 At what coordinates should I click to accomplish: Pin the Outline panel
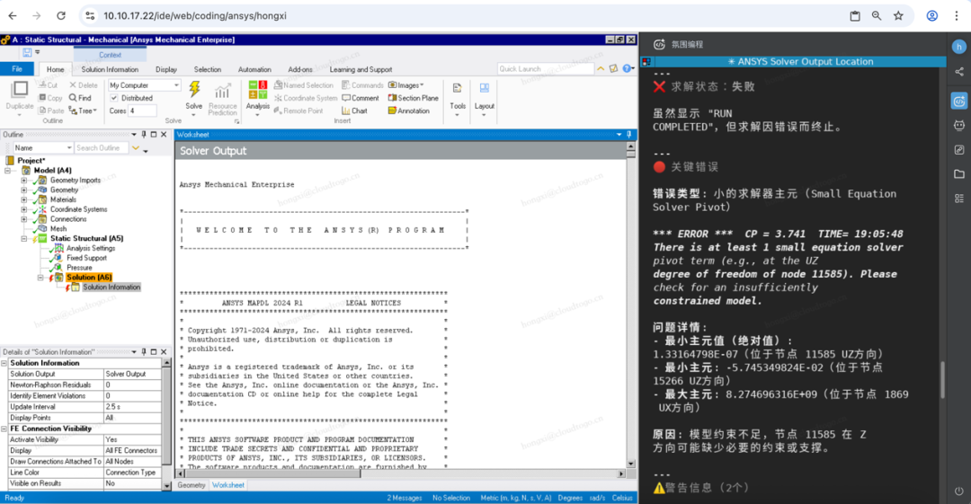point(144,135)
